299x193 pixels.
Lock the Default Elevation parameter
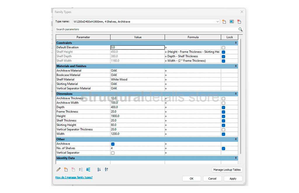(223, 48)
